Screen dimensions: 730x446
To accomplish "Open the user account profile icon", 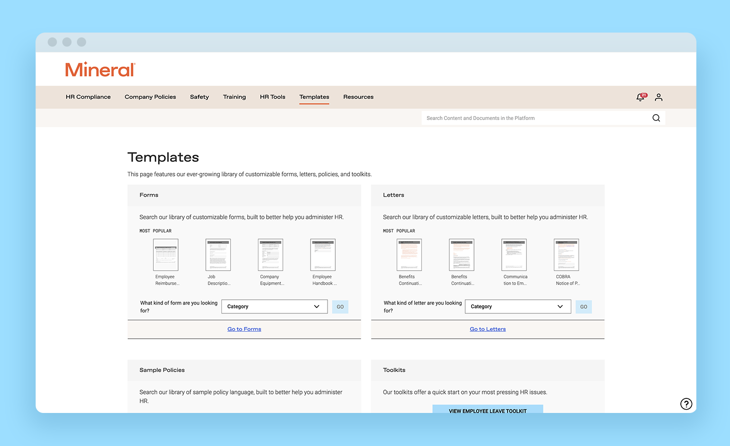I will [x=658, y=97].
